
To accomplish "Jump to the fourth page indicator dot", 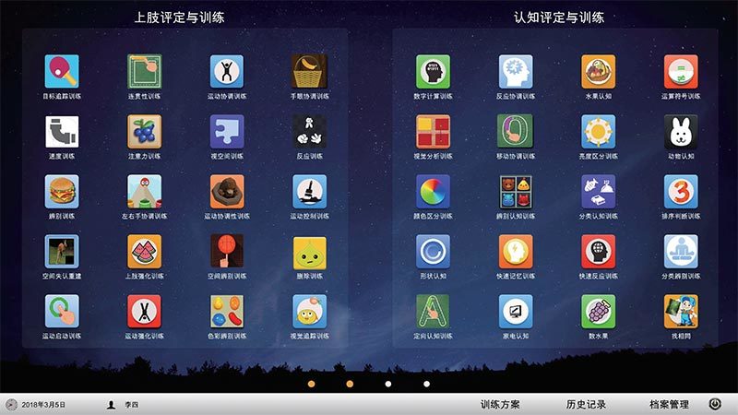I will 426,384.
